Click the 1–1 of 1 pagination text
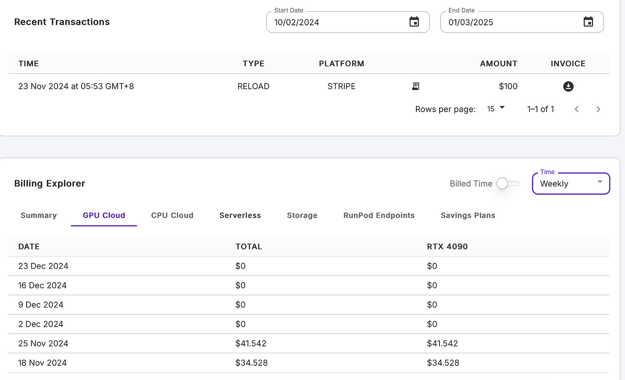The height and width of the screenshot is (380, 625). coord(540,109)
